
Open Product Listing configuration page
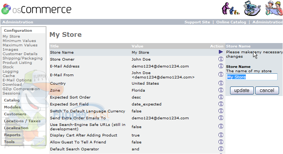click(x=17, y=63)
